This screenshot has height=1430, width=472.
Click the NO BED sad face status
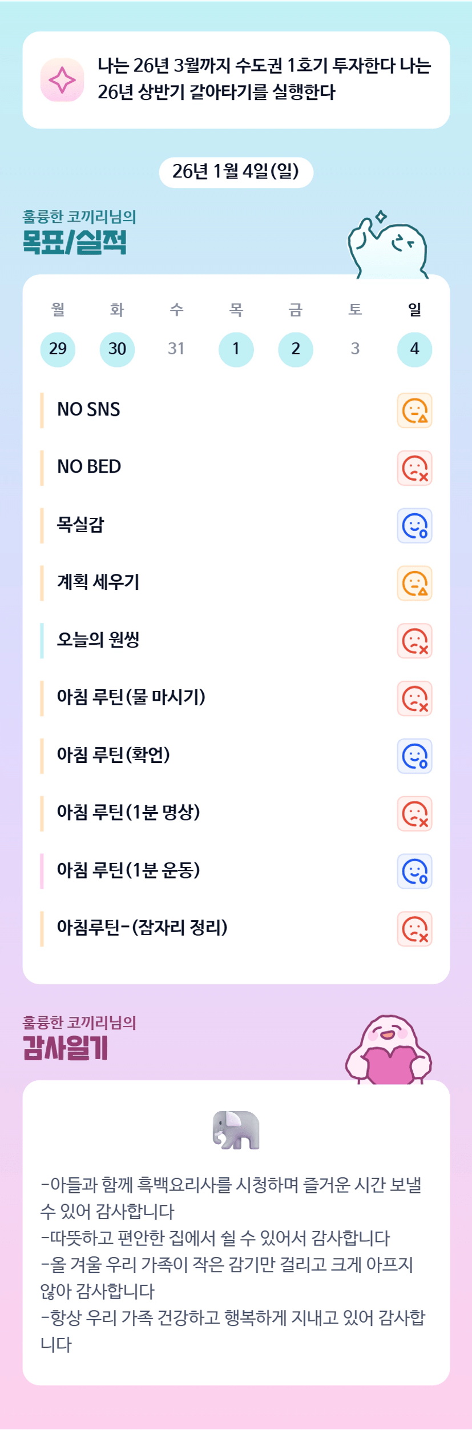point(414,468)
